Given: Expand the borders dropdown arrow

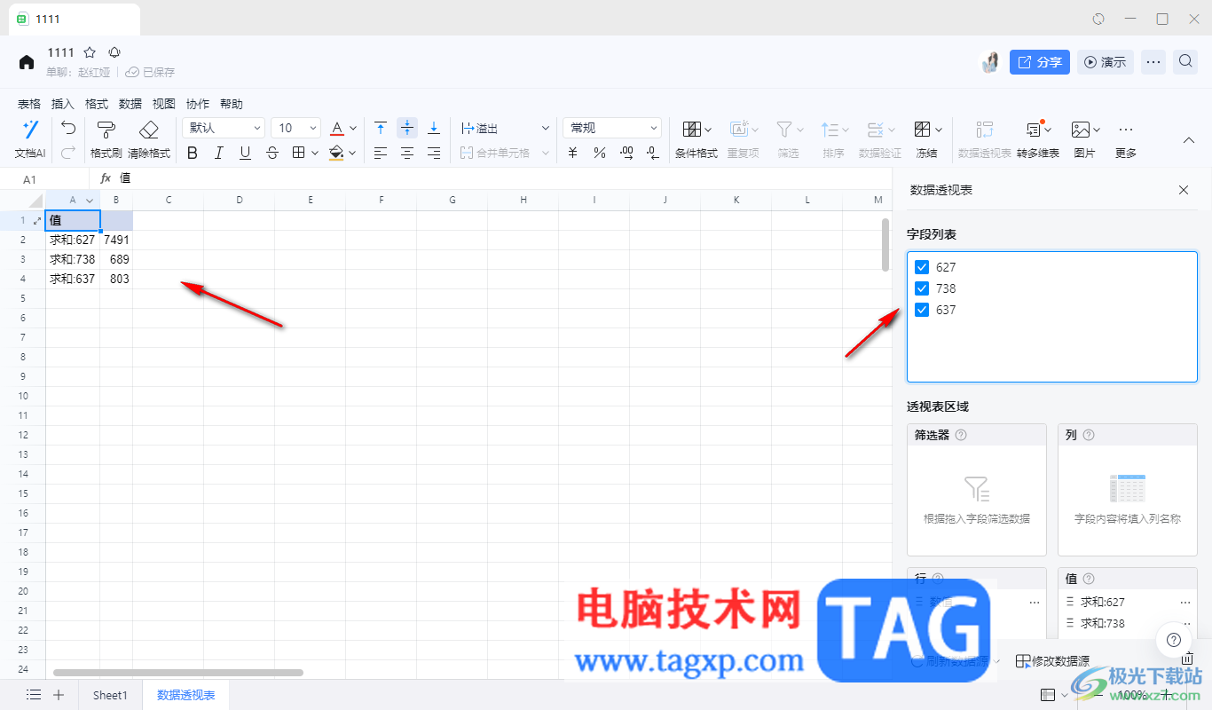Looking at the screenshot, I should [315, 153].
